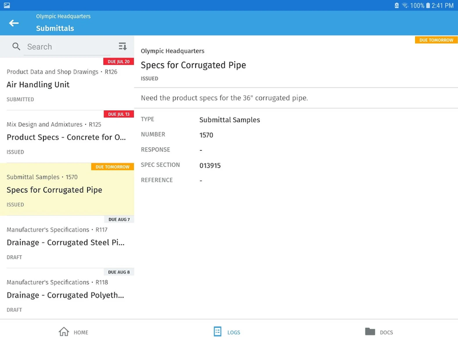Click the search magnifier icon
Image resolution: width=458 pixels, height=344 pixels.
tap(17, 46)
